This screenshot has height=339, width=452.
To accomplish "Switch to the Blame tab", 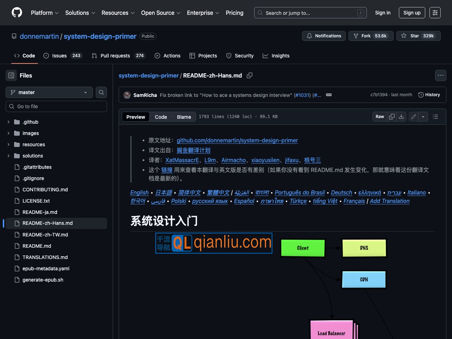I will (184, 117).
